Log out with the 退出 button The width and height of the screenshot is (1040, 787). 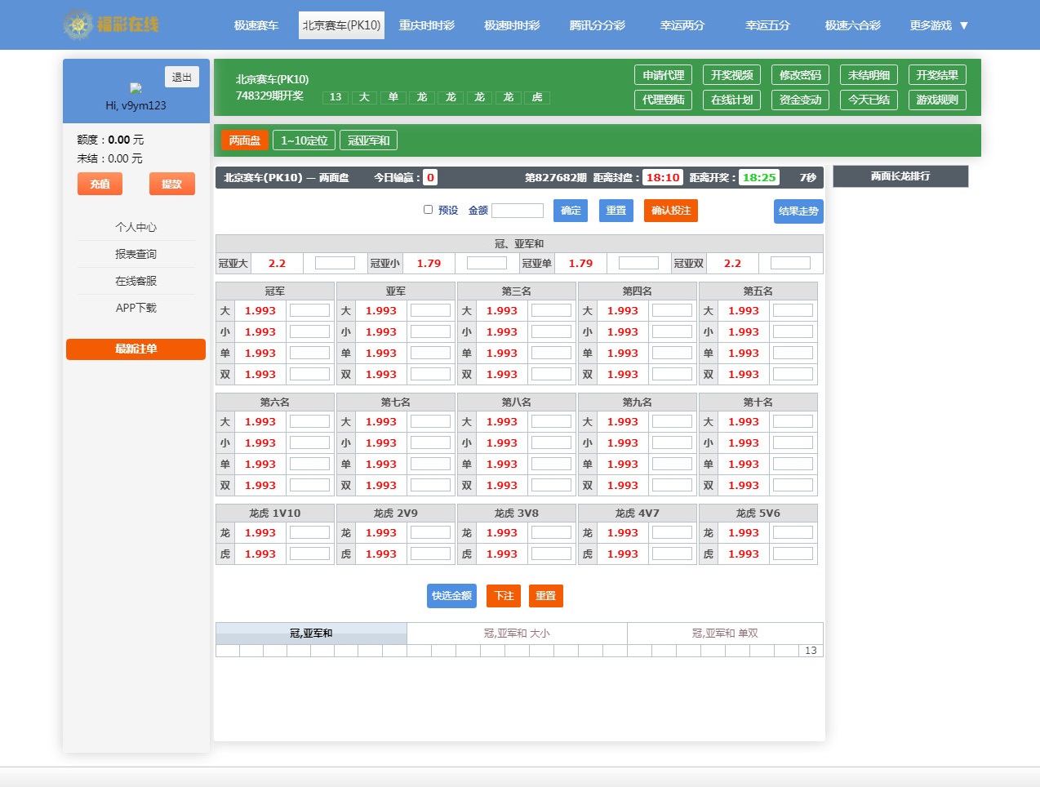(181, 77)
